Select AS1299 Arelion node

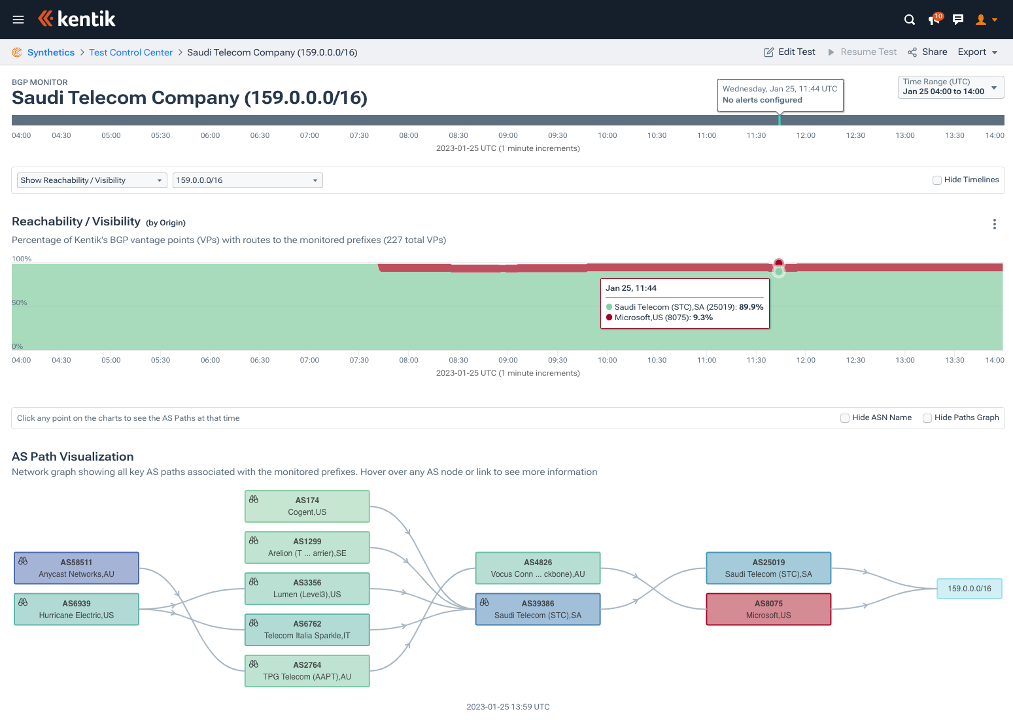[307, 548]
